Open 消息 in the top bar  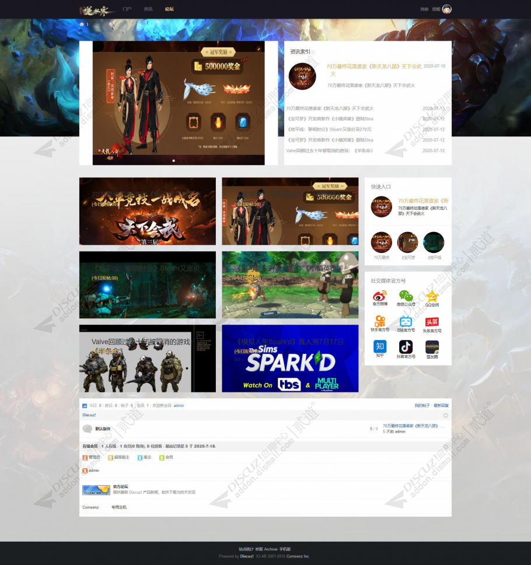pyautogui.click(x=424, y=9)
